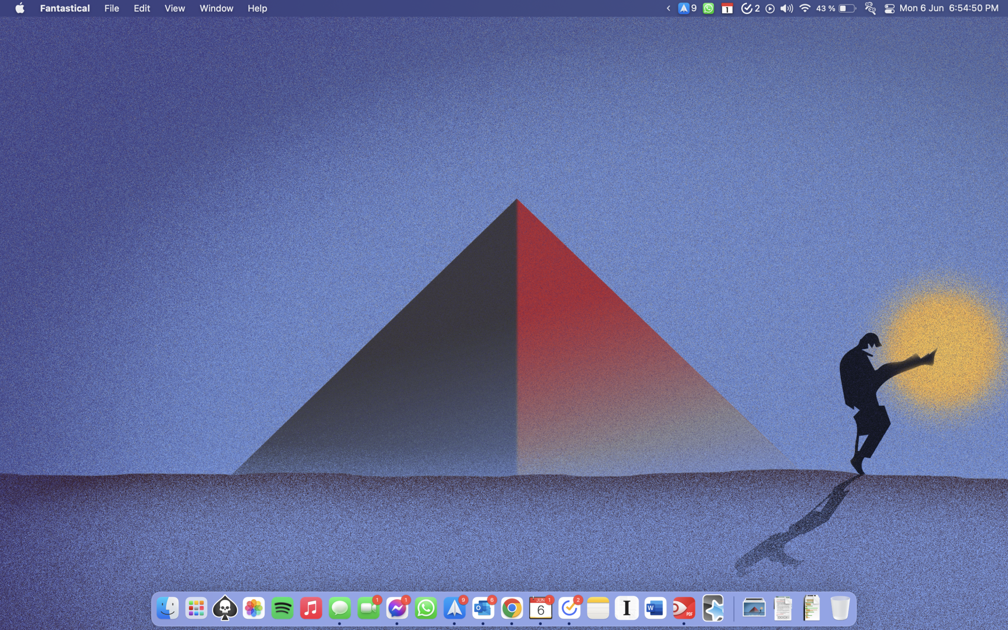Open the File menu

pos(111,9)
